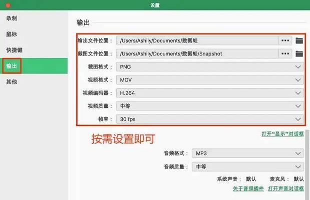The height and width of the screenshot is (200, 310).
Task: Select the 输出 sidebar tab
Action: 34,66
